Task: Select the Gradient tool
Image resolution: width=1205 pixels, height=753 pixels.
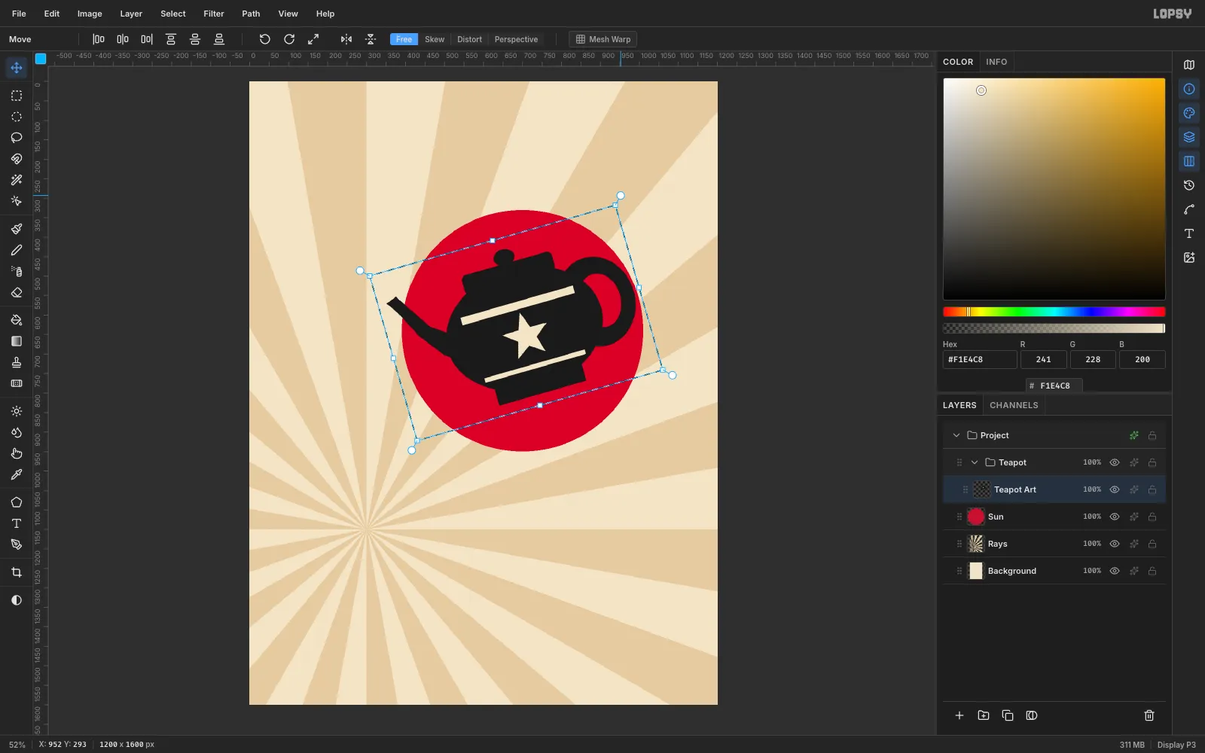Action: click(x=17, y=341)
